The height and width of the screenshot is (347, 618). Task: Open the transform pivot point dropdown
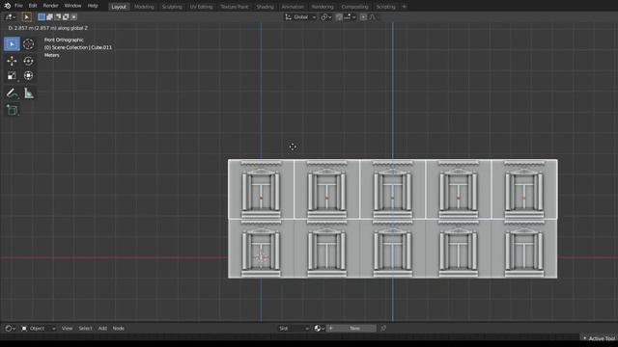click(x=325, y=17)
